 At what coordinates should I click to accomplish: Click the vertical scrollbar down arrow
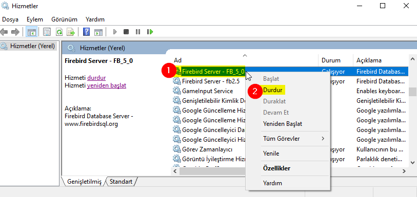click(x=412, y=163)
